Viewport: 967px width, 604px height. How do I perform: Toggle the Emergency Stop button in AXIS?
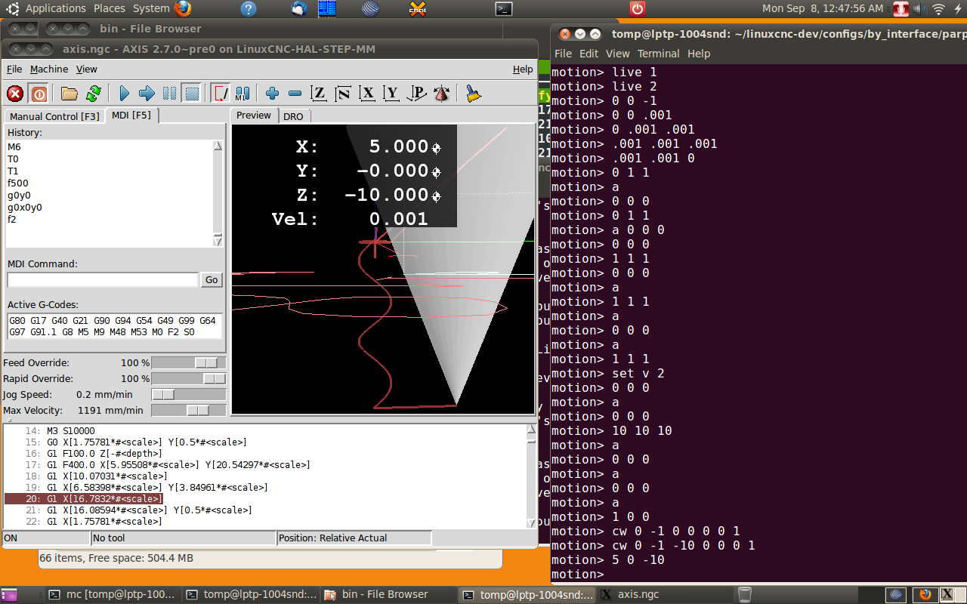coord(15,94)
